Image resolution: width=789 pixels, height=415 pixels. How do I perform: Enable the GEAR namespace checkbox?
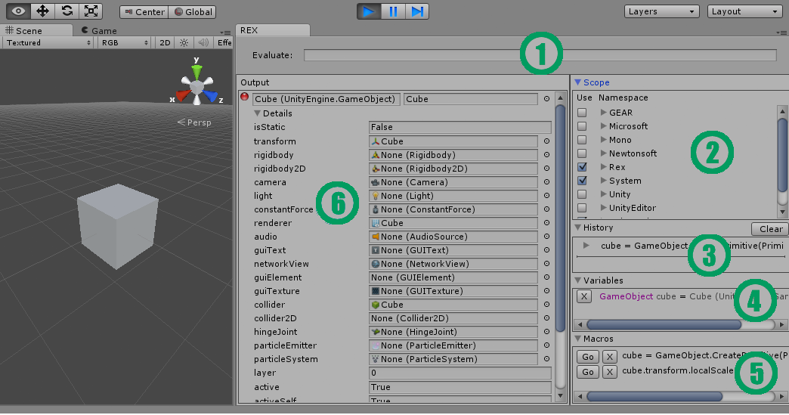582,113
